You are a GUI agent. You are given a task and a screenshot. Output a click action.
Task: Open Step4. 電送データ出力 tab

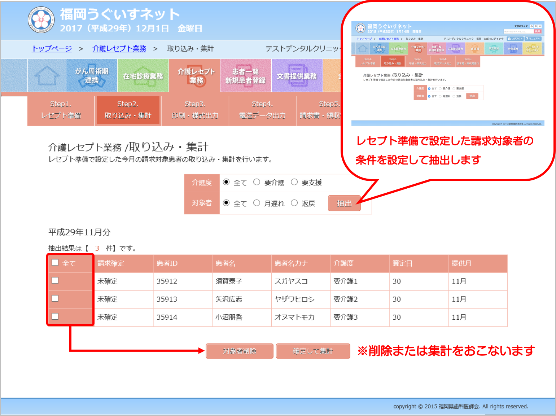(262, 110)
